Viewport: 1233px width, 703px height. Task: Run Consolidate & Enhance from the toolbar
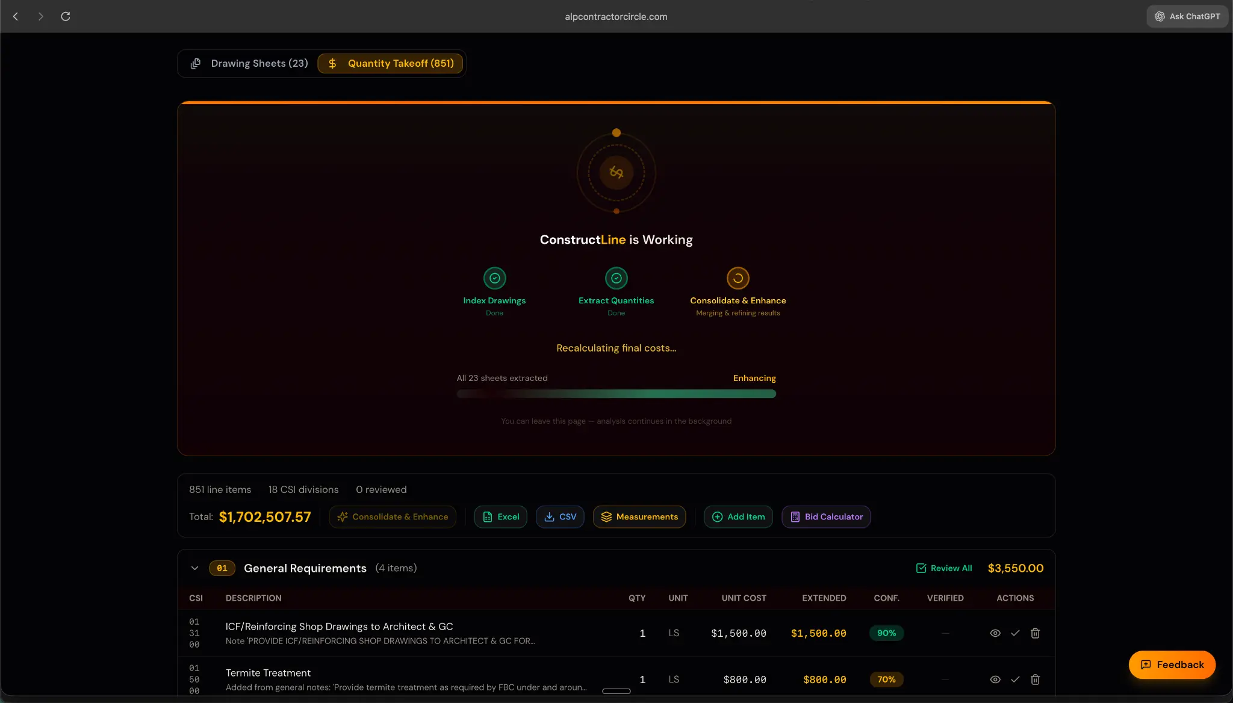tap(393, 516)
